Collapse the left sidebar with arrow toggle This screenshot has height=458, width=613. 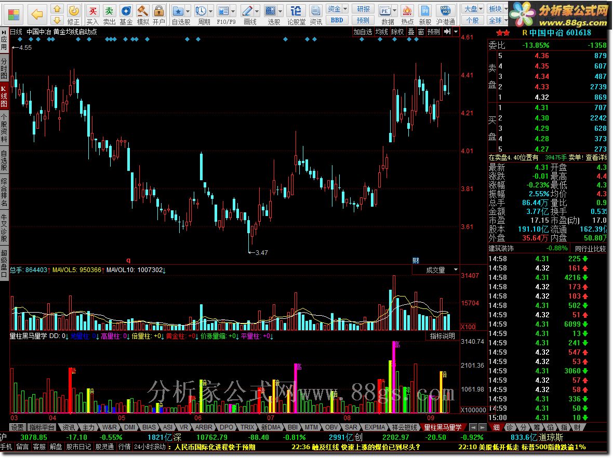(4, 32)
